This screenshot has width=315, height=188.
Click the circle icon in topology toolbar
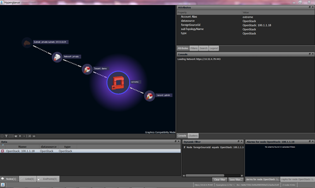[2, 136]
